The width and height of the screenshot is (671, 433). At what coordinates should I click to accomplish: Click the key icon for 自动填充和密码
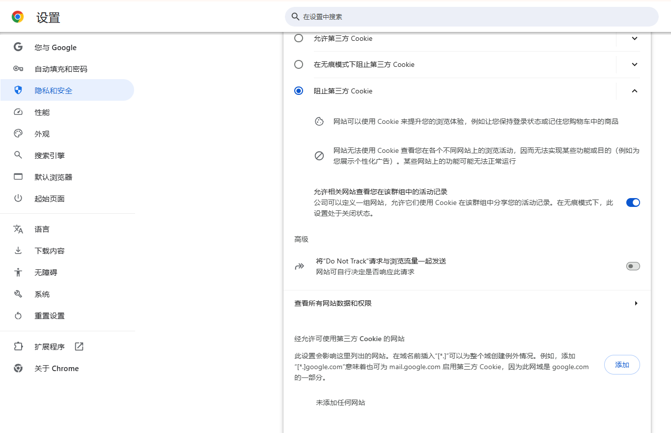[18, 69]
